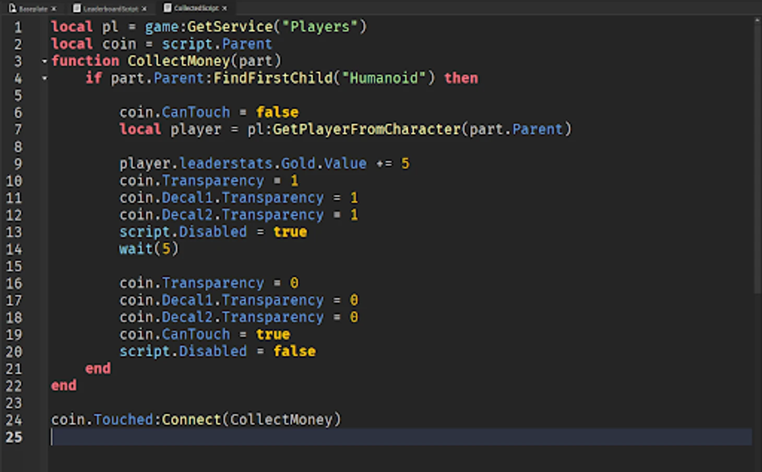Click the CollectedScript tab script icon
This screenshot has height=472, width=762.
[168, 8]
